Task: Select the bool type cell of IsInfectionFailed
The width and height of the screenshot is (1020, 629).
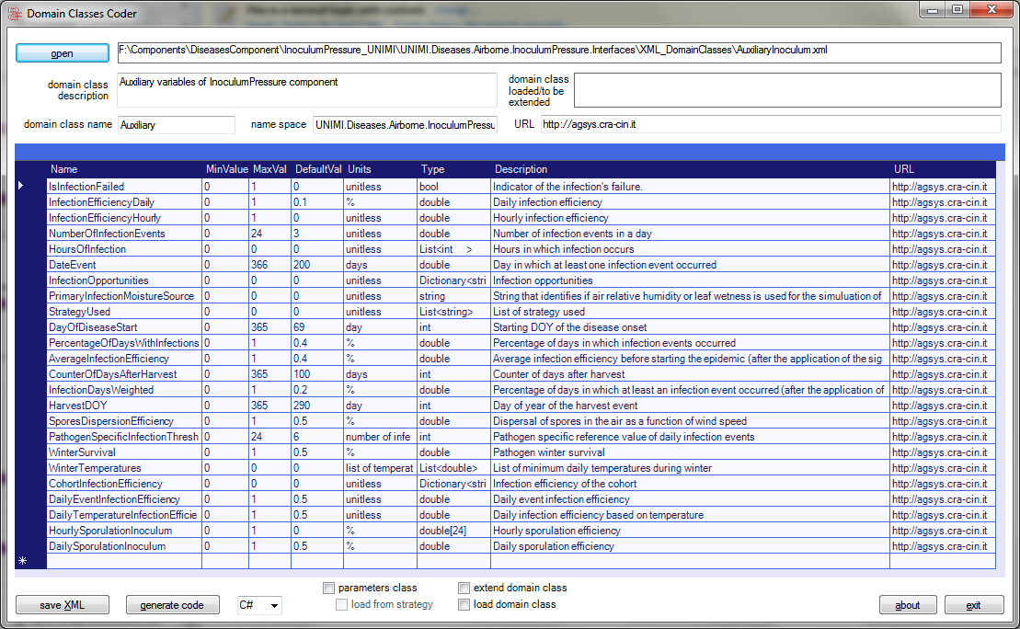Action: pos(454,187)
